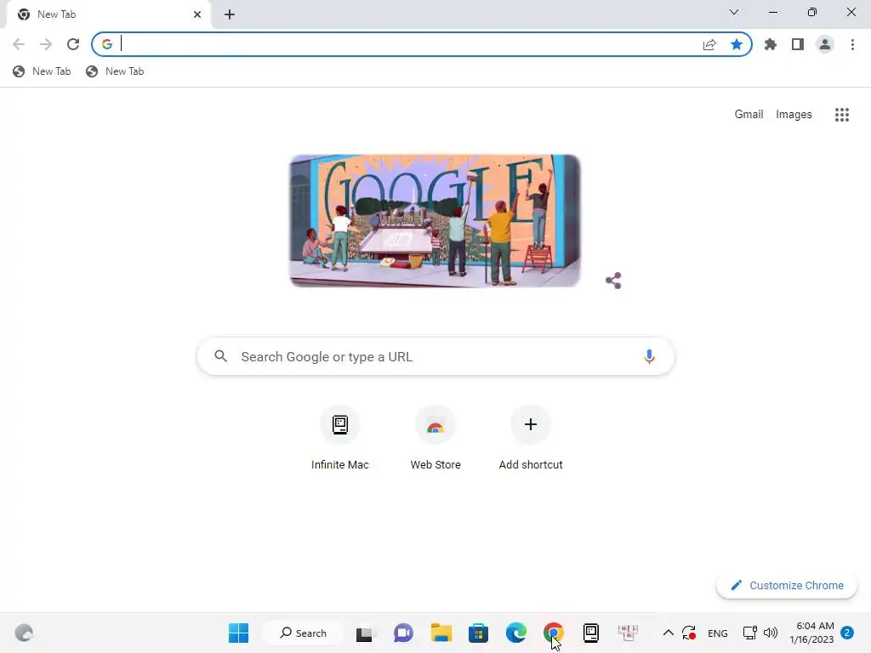Go back with the back arrow
Viewport: 871px width, 653px height.
point(19,44)
